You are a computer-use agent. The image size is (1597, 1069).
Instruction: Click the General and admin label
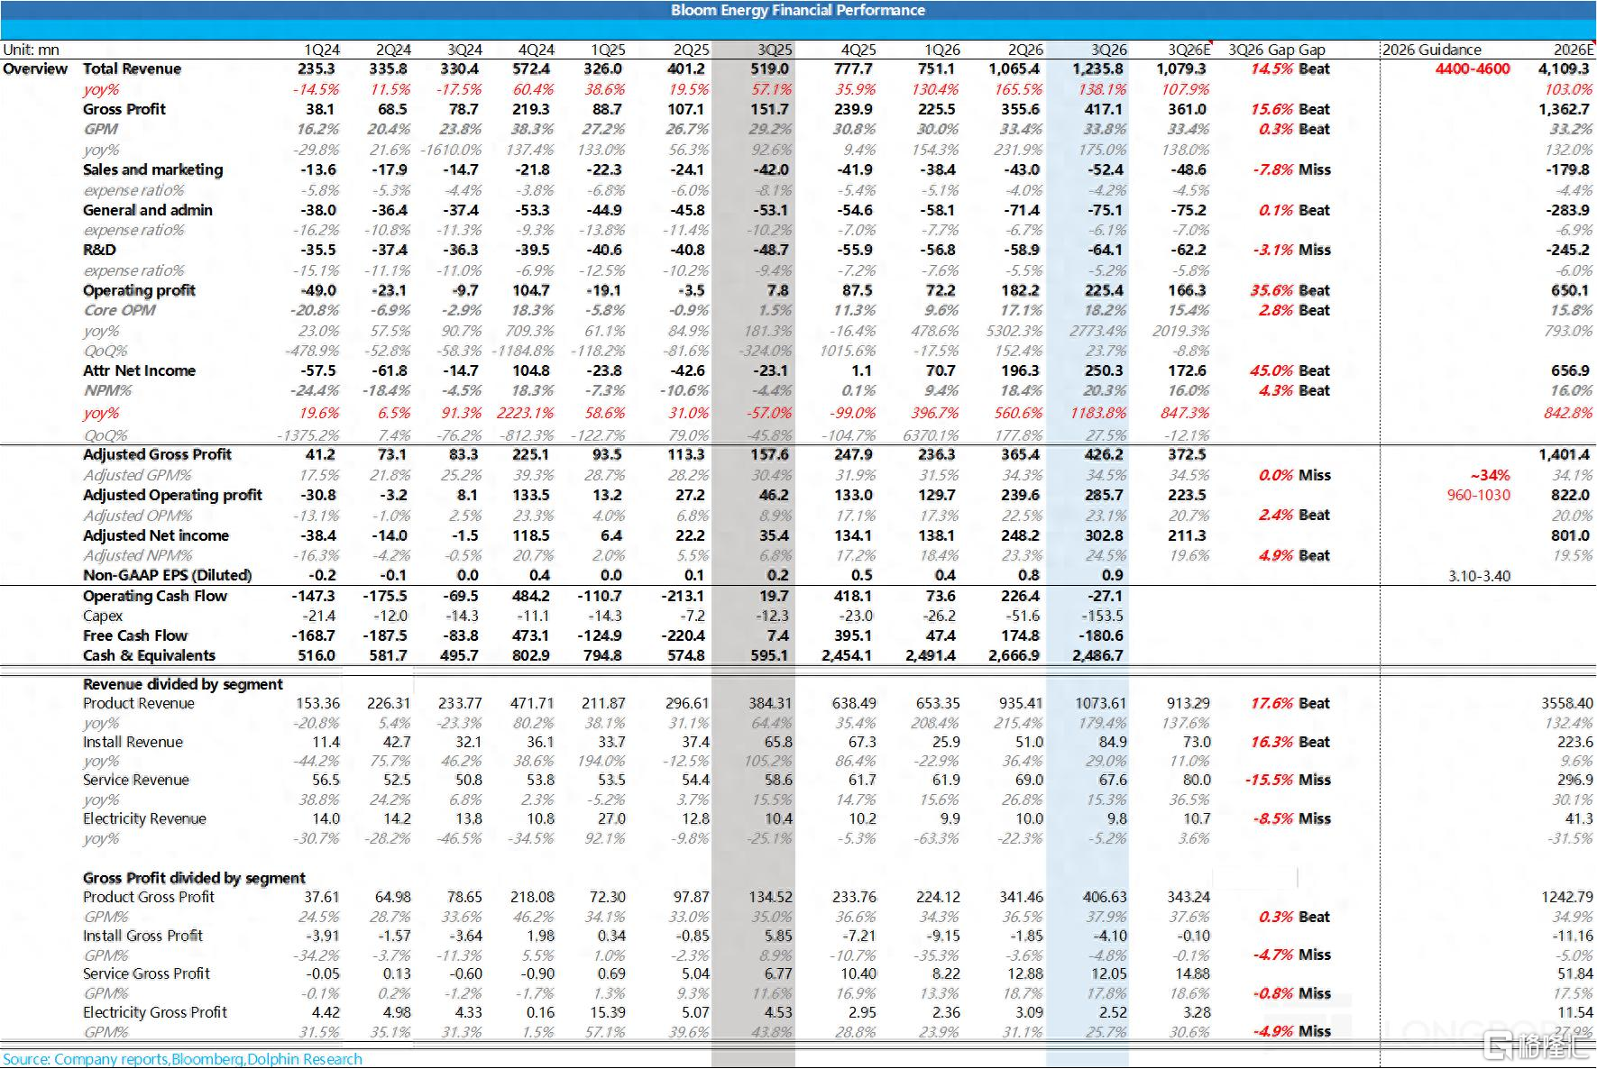[148, 210]
